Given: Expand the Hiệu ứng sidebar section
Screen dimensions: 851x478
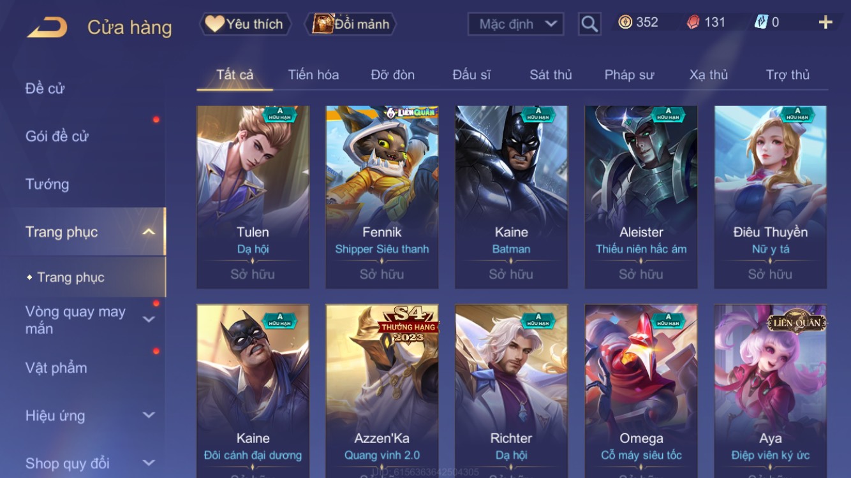Looking at the screenshot, I should tap(149, 416).
